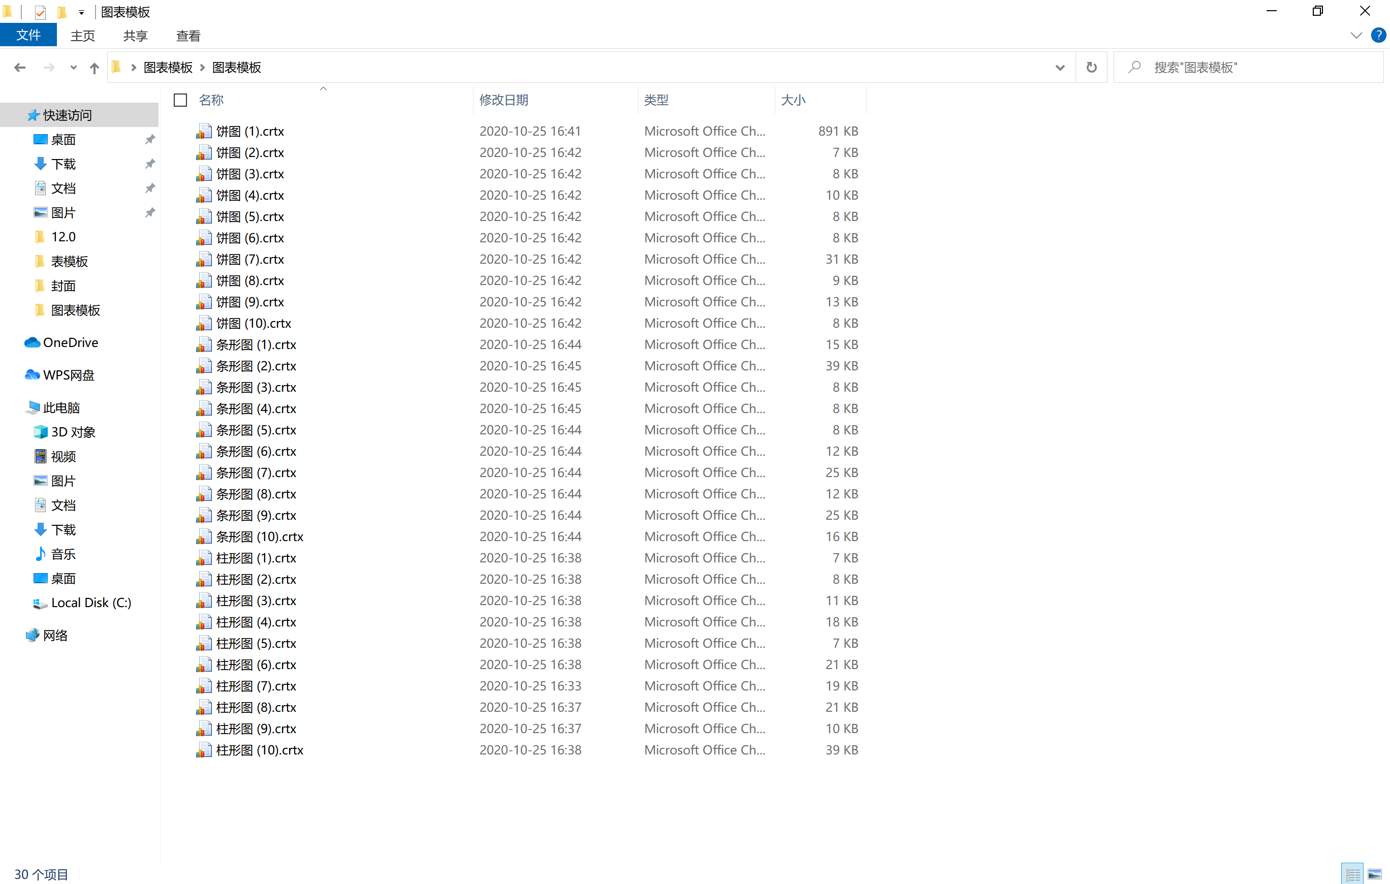
Task: Expand the ribbon with the chevron
Action: (x=1356, y=35)
